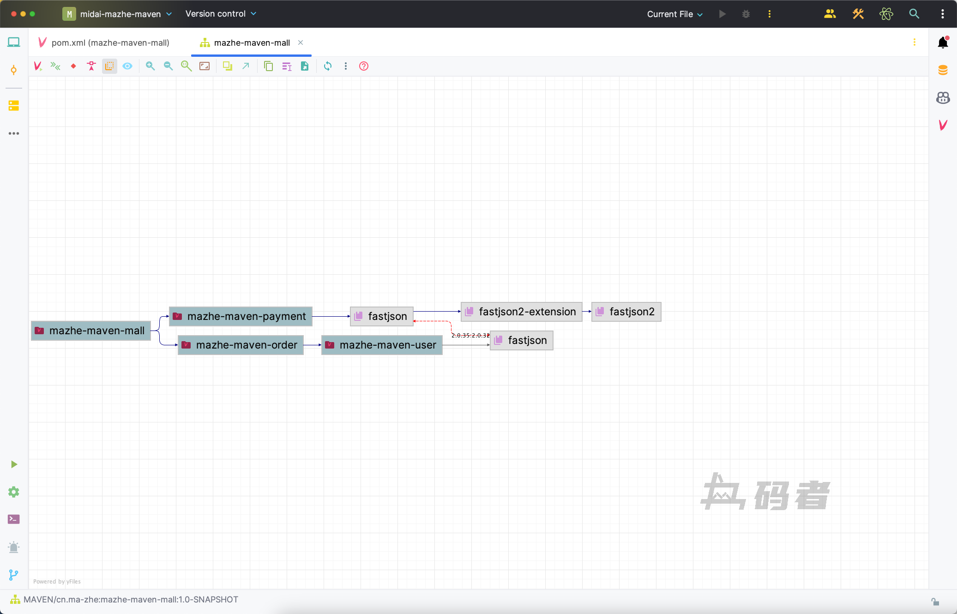Screen dimensions: 957x614
Task: Toggle the eye visibility filter icon
Action: coord(127,66)
